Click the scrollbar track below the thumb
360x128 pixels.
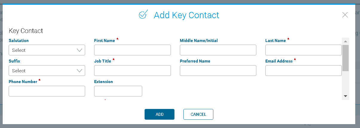click(x=346, y=82)
